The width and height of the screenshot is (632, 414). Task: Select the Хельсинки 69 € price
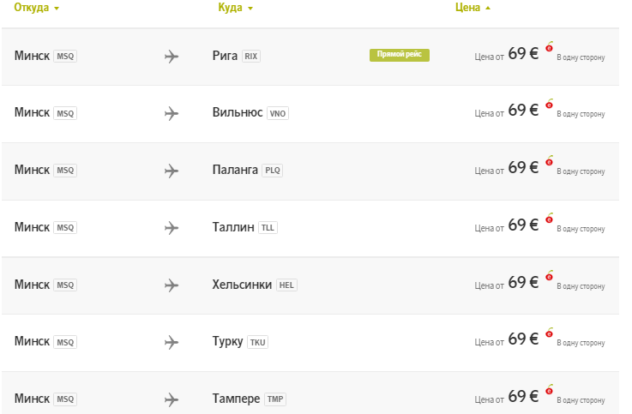tap(523, 283)
